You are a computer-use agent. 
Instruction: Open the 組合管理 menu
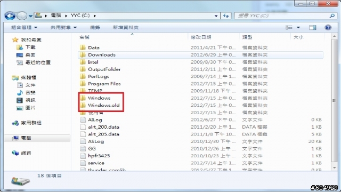(24, 27)
